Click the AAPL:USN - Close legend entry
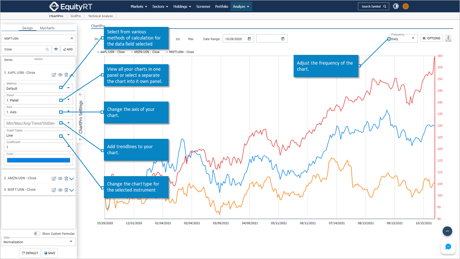 tap(111, 52)
